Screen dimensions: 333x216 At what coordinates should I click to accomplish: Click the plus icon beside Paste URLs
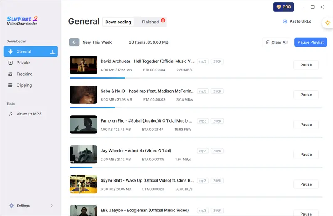285,22
